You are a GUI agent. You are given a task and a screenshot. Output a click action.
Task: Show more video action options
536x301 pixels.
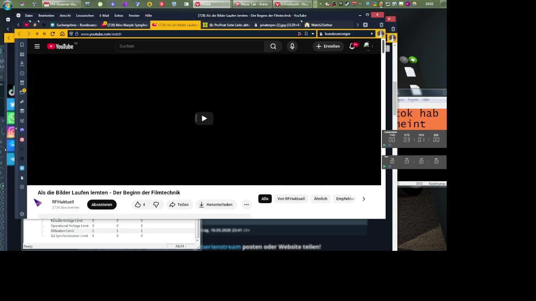[x=246, y=204]
